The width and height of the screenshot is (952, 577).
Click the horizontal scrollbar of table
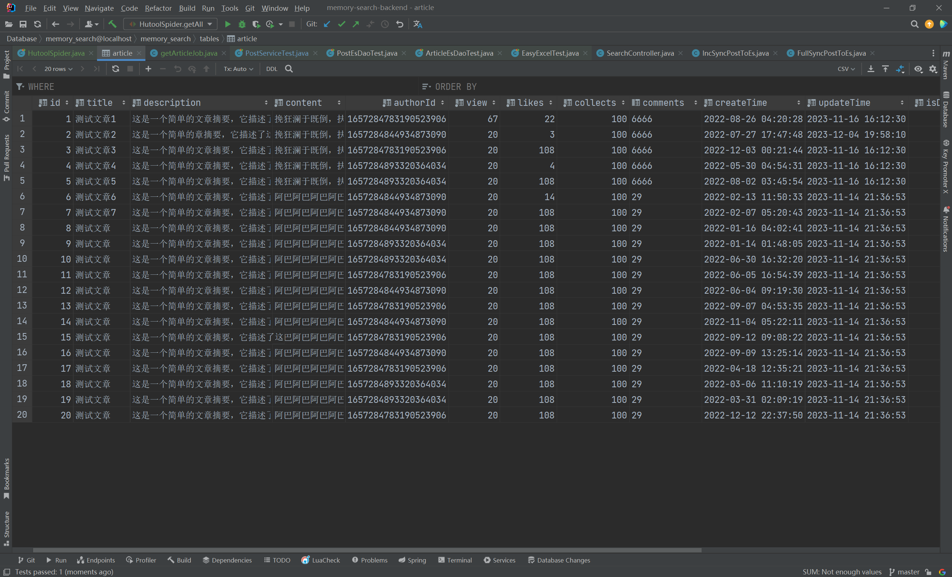pos(367,550)
